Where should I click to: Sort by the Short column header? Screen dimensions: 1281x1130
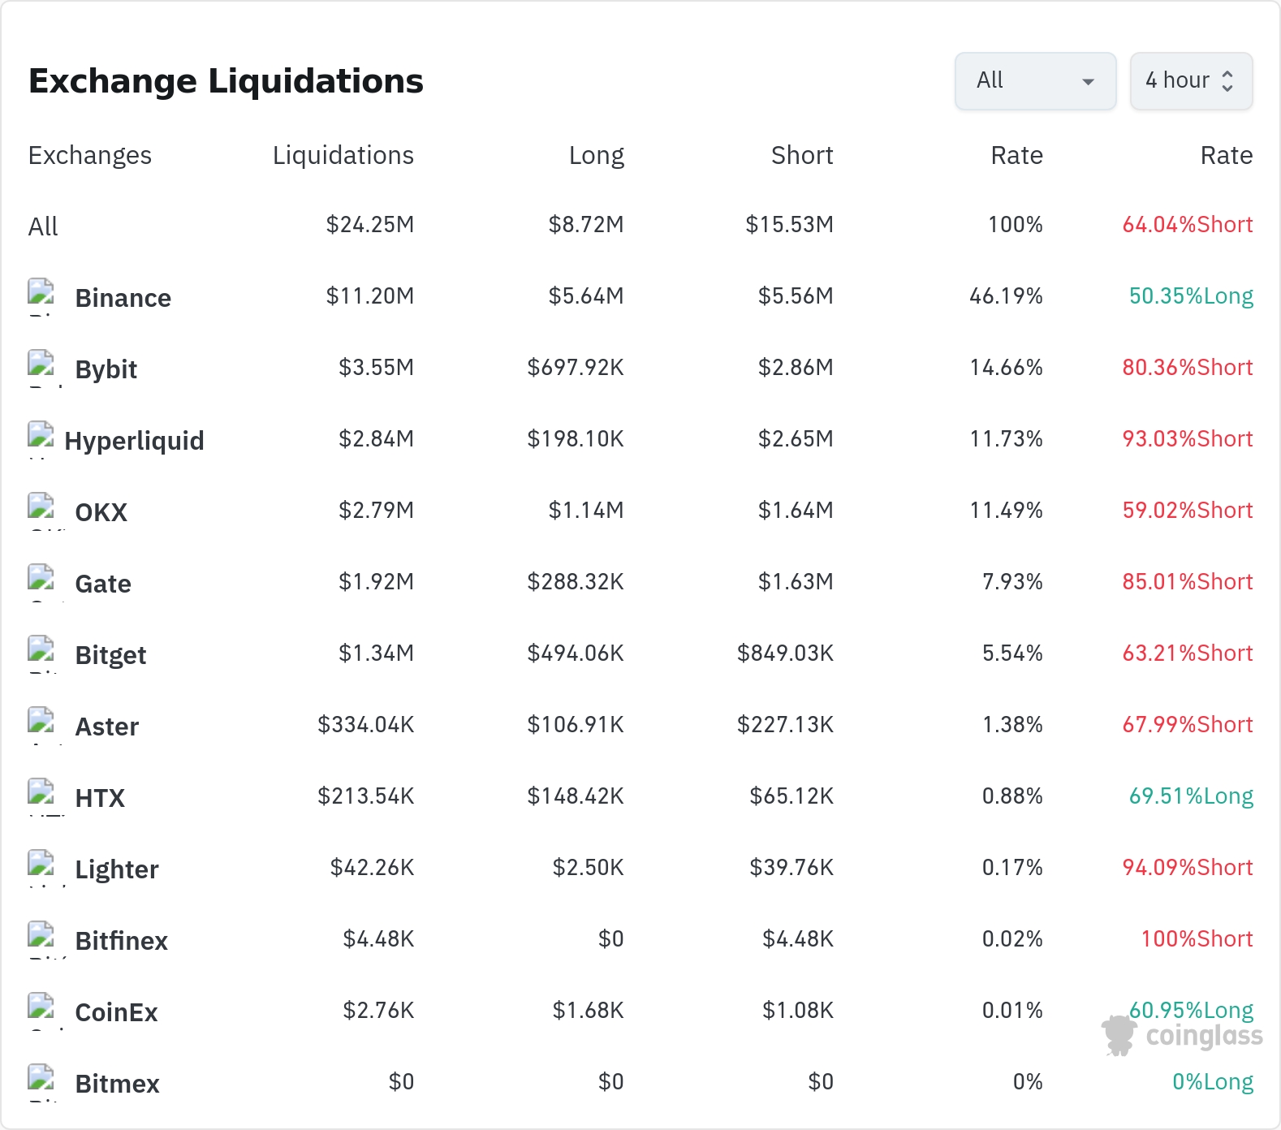802,155
